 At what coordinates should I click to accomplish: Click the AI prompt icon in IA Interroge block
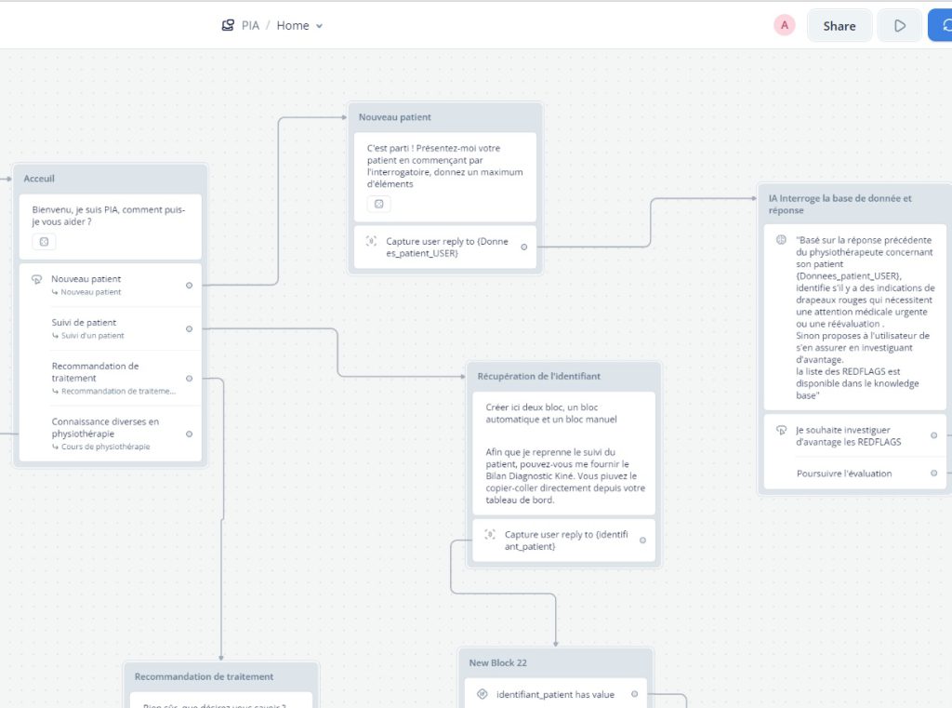tap(781, 240)
